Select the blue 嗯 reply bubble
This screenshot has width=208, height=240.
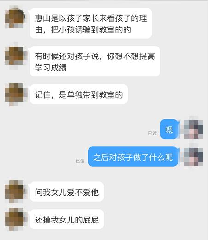(x=169, y=129)
